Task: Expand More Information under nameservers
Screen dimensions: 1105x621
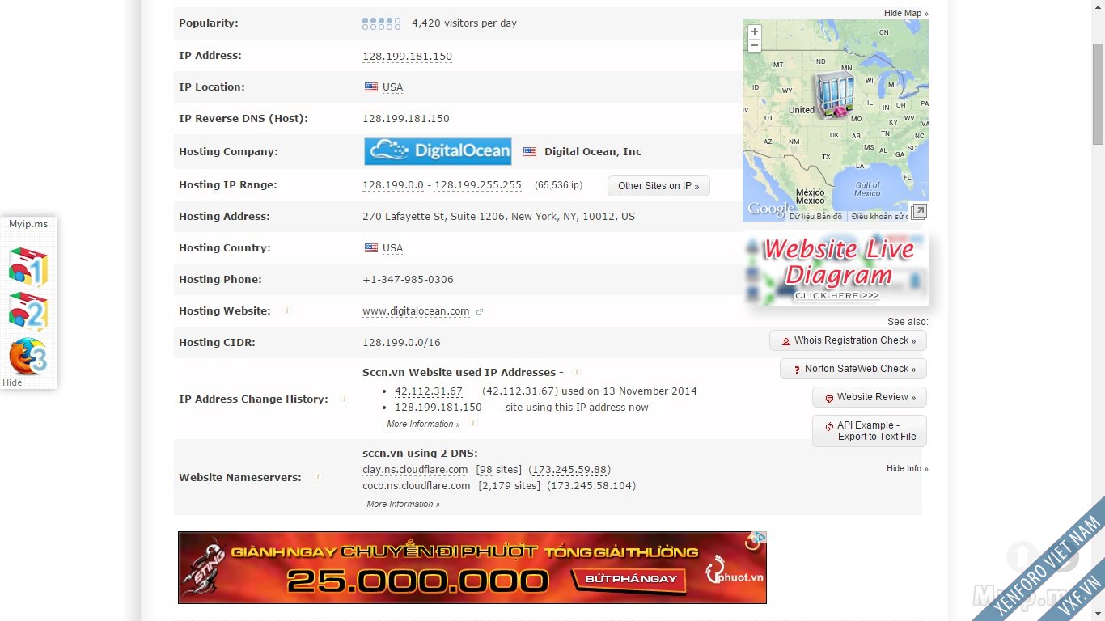Action: 403,505
